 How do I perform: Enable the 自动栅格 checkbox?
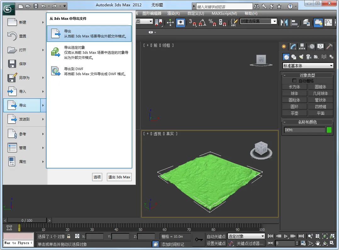point(294,81)
